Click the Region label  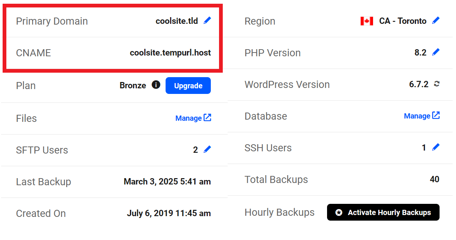tap(260, 21)
